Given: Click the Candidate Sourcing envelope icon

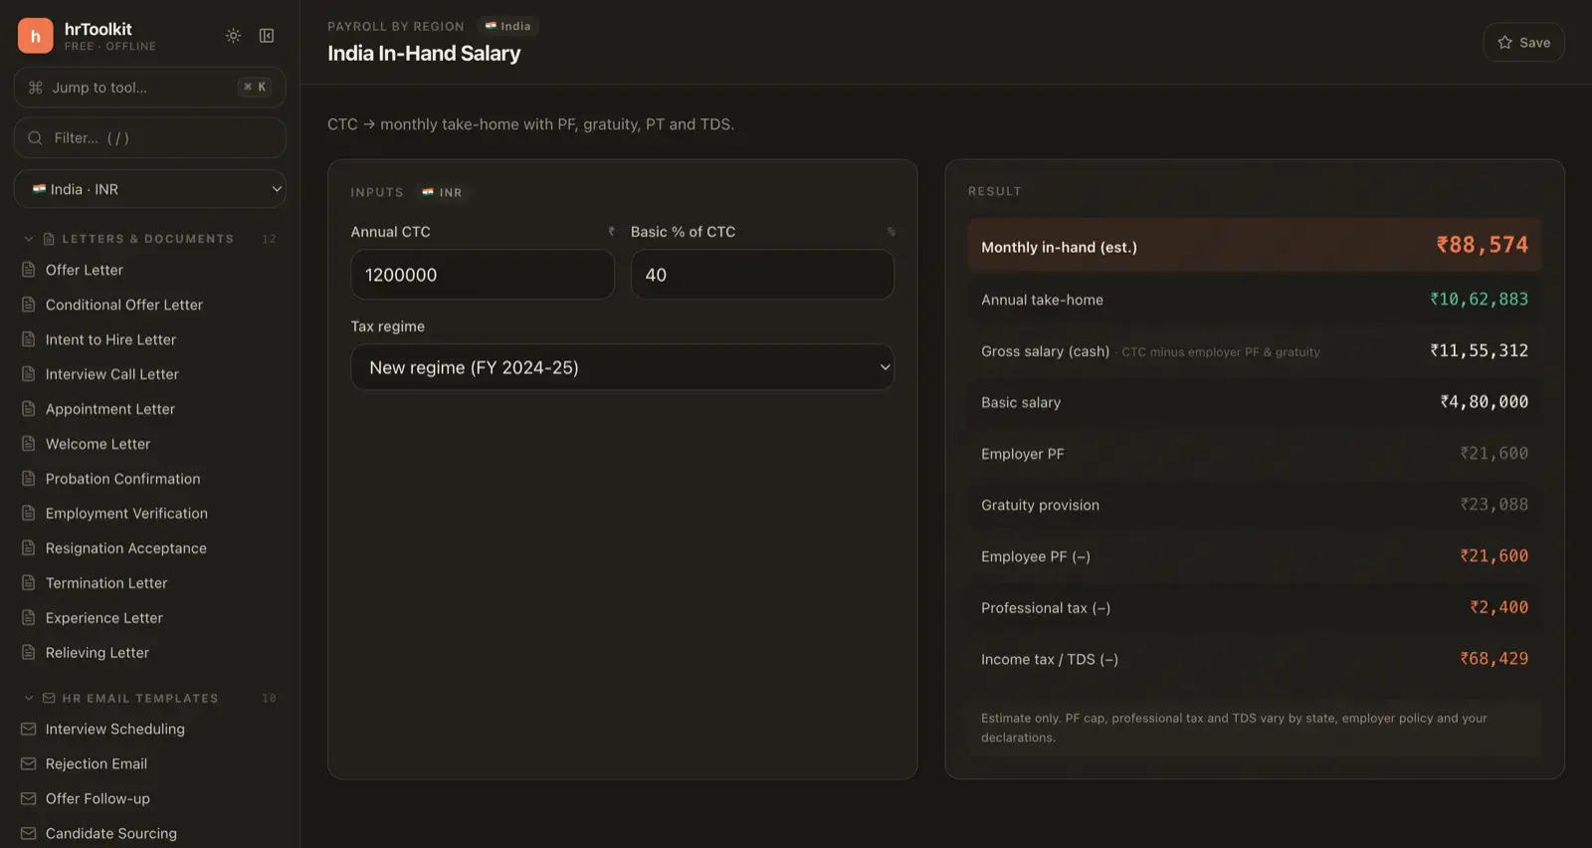Looking at the screenshot, I should 29,834.
